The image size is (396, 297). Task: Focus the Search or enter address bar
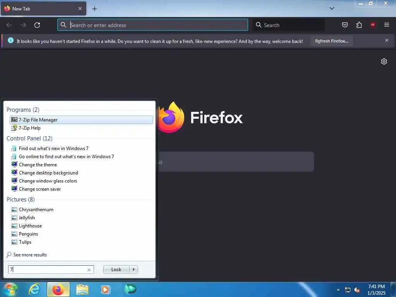point(153,25)
